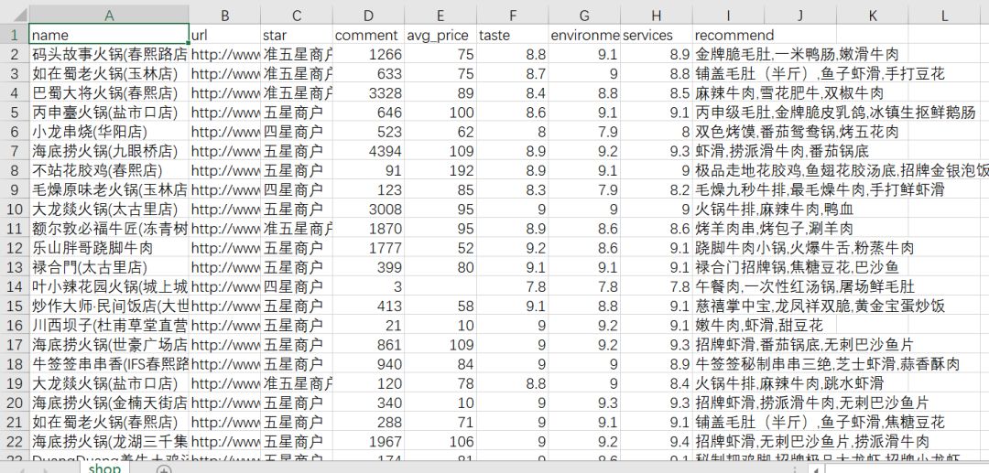
Task: Click the 'avg_price' header cell
Action: pyautogui.click(x=440, y=35)
